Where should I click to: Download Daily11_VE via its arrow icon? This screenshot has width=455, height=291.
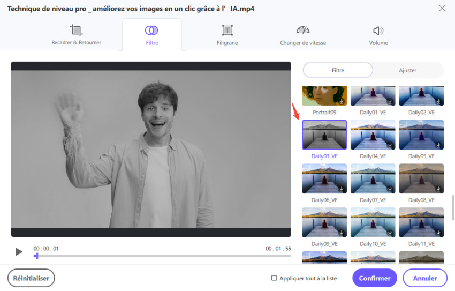coord(438,233)
